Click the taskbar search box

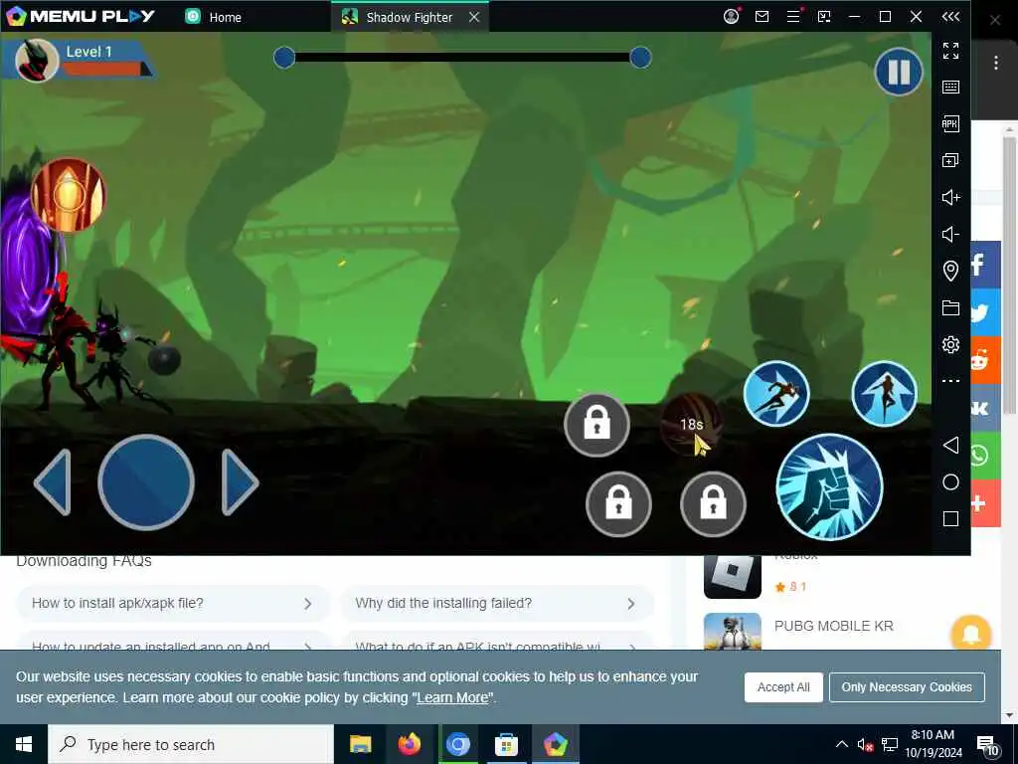(x=191, y=744)
